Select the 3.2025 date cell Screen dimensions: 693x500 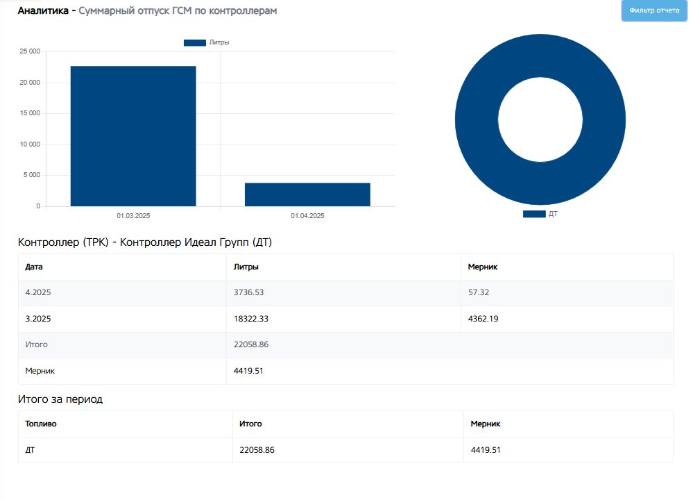(x=38, y=319)
